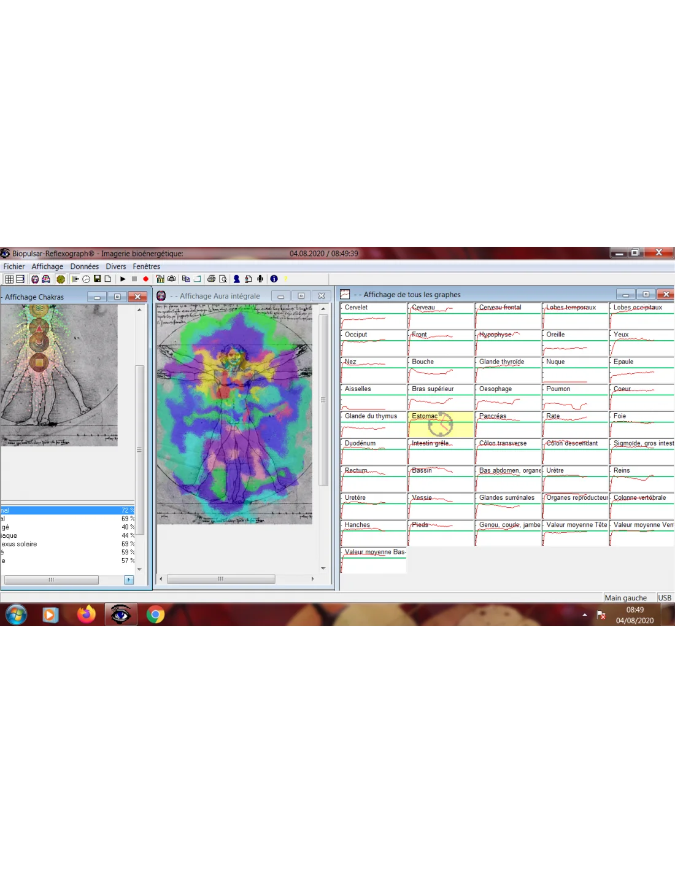
Task: Open the bar chart toolbar icon
Action: pyautogui.click(x=160, y=279)
